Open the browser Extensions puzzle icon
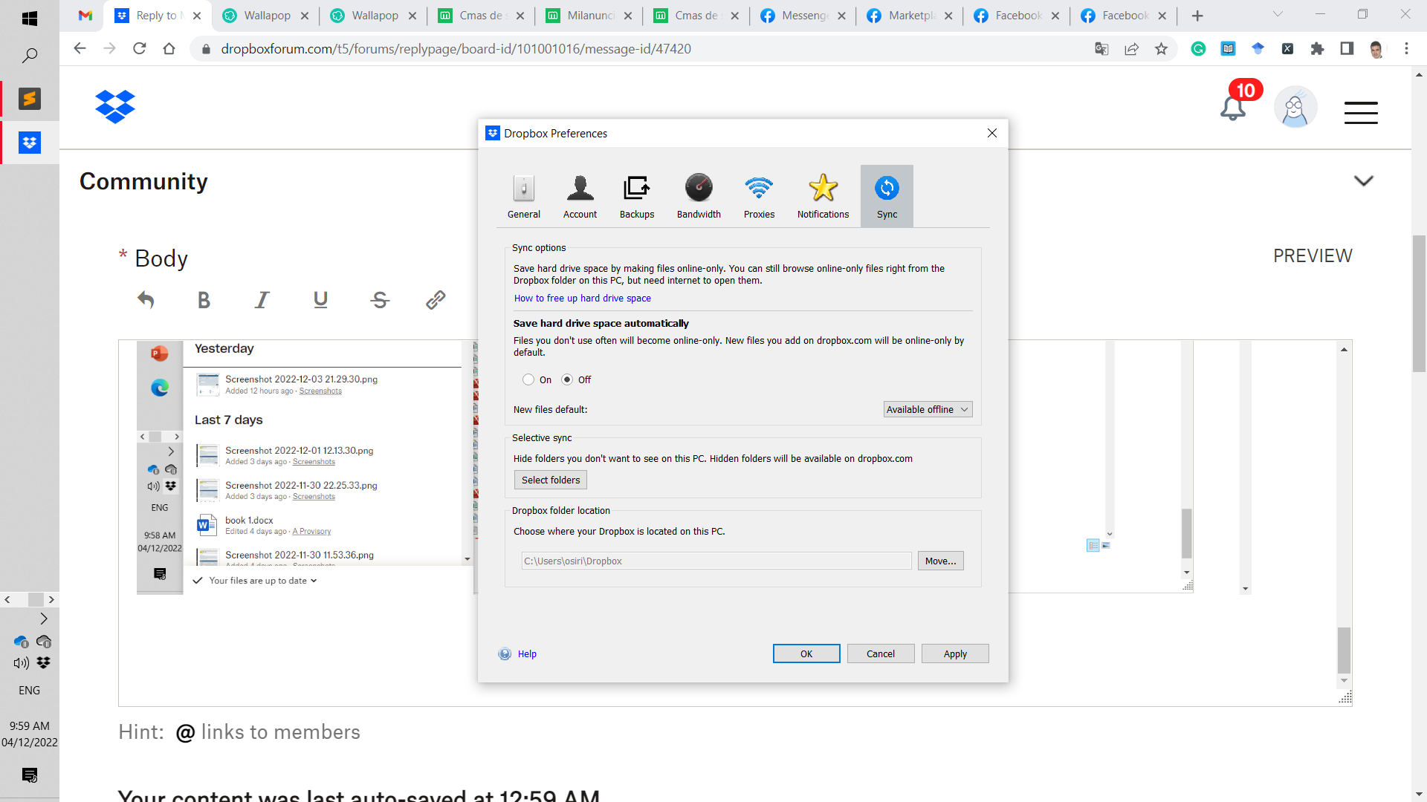This screenshot has width=1427, height=802. (1317, 48)
